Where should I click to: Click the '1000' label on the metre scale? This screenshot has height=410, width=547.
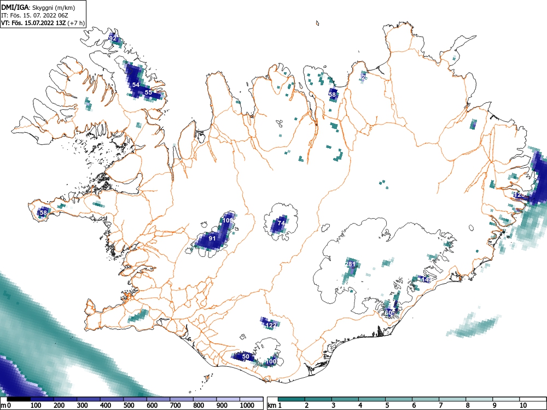tap(247, 406)
